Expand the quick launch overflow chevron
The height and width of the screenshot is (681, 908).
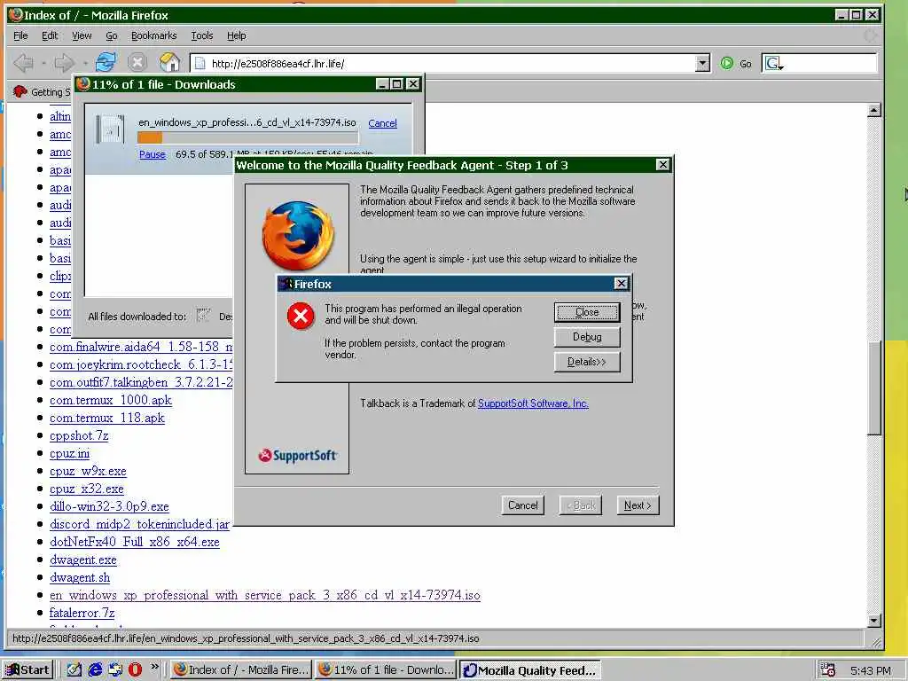pyautogui.click(x=154, y=667)
